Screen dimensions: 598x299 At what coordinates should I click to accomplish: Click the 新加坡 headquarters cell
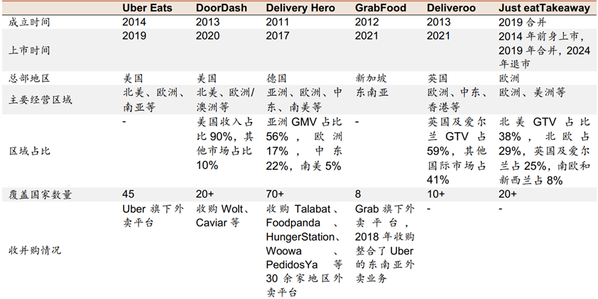[372, 79]
